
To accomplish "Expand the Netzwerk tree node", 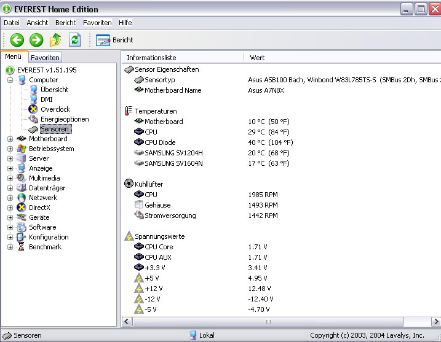I will (x=10, y=198).
